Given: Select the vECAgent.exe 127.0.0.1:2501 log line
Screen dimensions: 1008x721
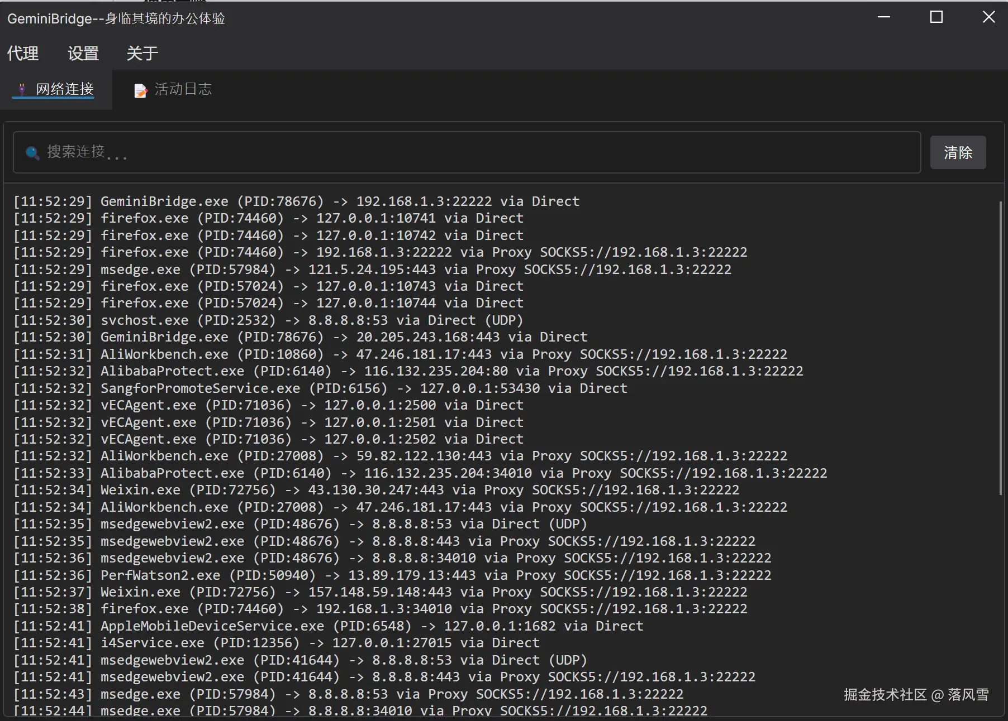Looking at the screenshot, I should coord(269,422).
